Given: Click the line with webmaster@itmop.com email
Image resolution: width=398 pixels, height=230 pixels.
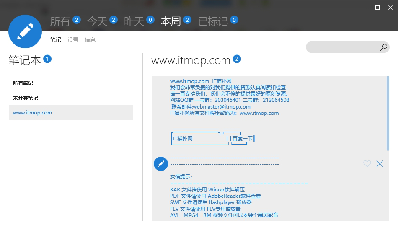Looking at the screenshot, I should pyautogui.click(x=211, y=107).
